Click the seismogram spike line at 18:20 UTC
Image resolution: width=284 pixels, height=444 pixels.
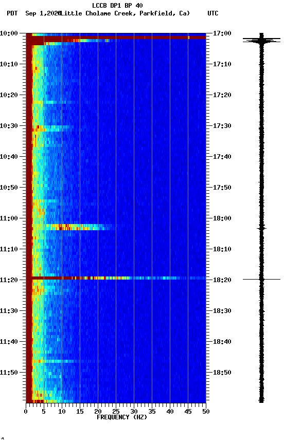261,280
